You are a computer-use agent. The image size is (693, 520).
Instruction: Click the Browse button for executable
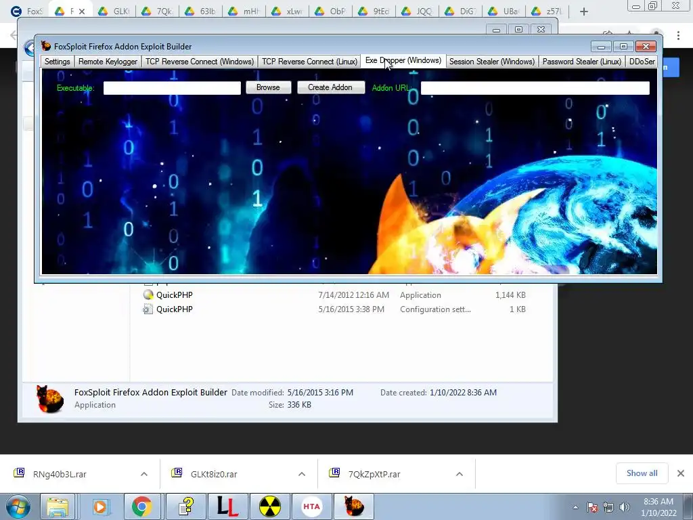268,87
